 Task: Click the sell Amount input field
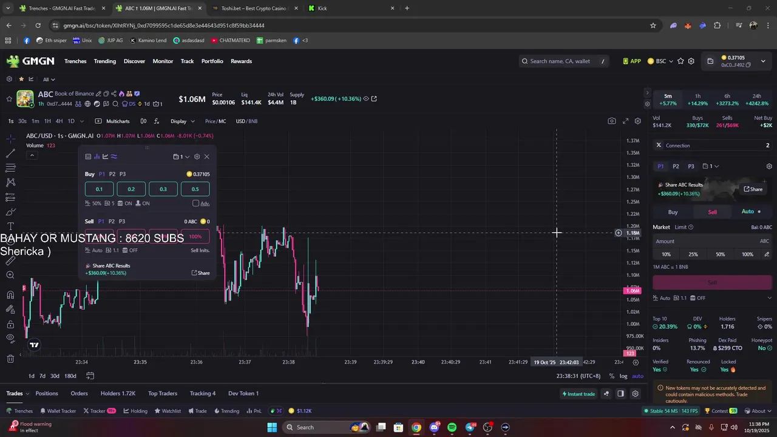click(713, 242)
